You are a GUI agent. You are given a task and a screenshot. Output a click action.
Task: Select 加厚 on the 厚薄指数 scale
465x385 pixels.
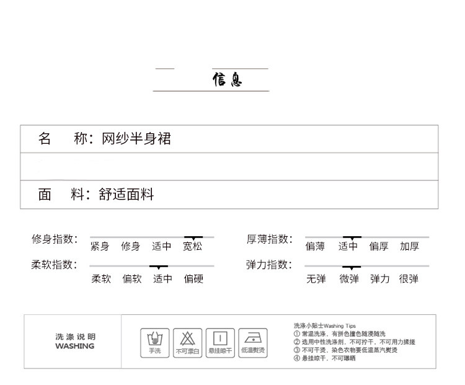[x=409, y=246]
